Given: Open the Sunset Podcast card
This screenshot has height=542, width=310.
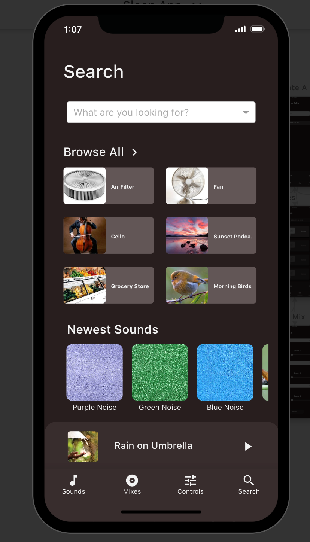Looking at the screenshot, I should click(x=211, y=235).
